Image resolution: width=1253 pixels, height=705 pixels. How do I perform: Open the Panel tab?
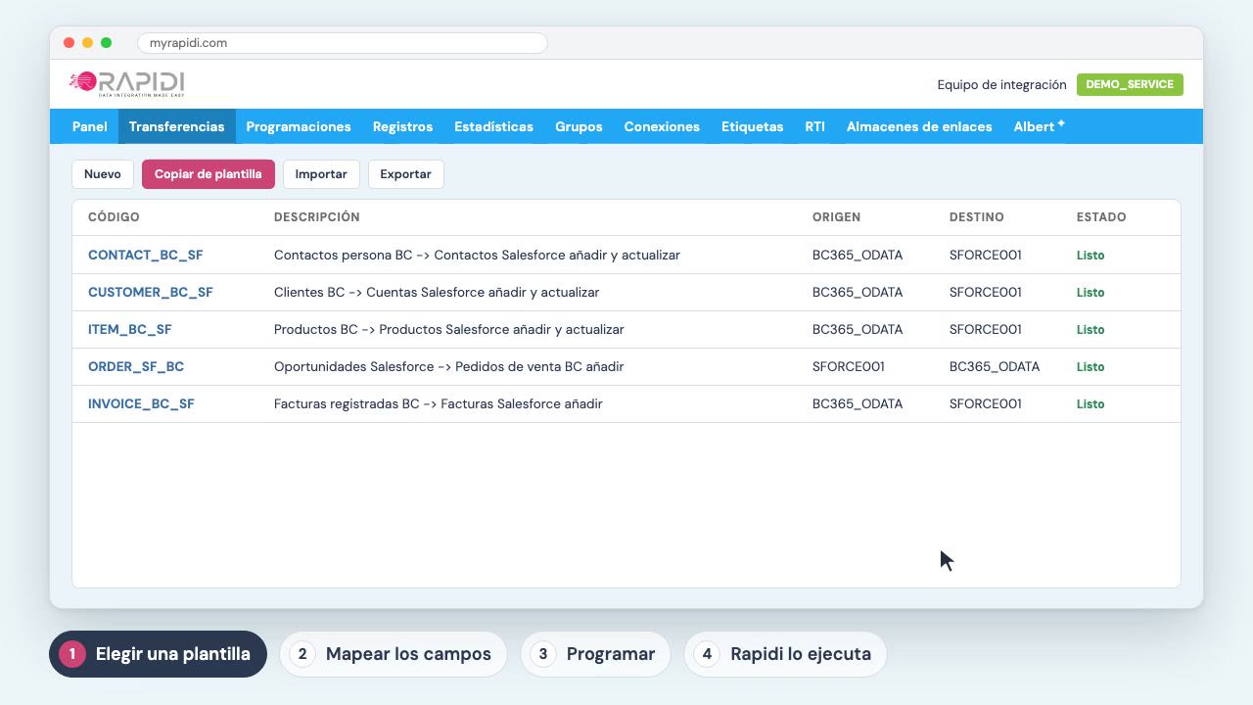pos(90,126)
